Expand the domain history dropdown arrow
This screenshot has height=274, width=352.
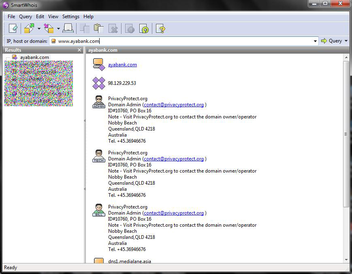[x=315, y=41]
